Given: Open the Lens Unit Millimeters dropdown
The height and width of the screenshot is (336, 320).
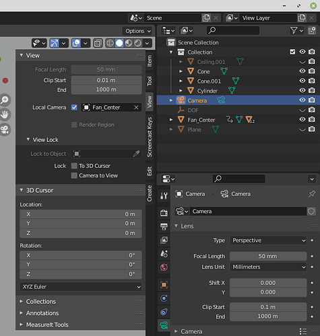Looking at the screenshot, I should 268,267.
